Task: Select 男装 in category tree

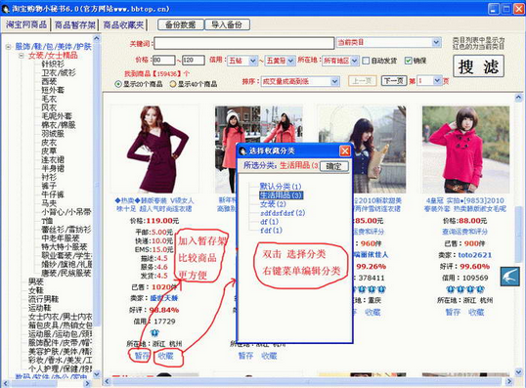Action: [x=36, y=281]
